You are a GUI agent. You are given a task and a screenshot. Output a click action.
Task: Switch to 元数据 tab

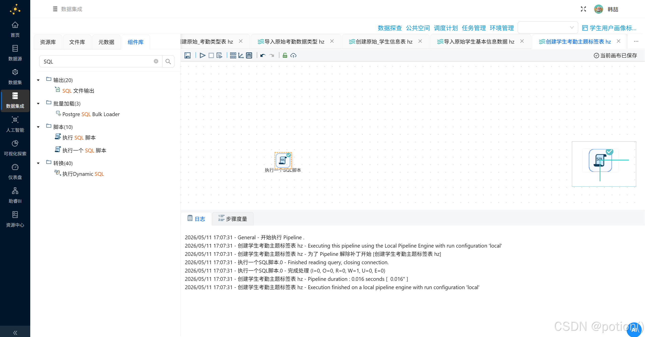[x=106, y=42]
